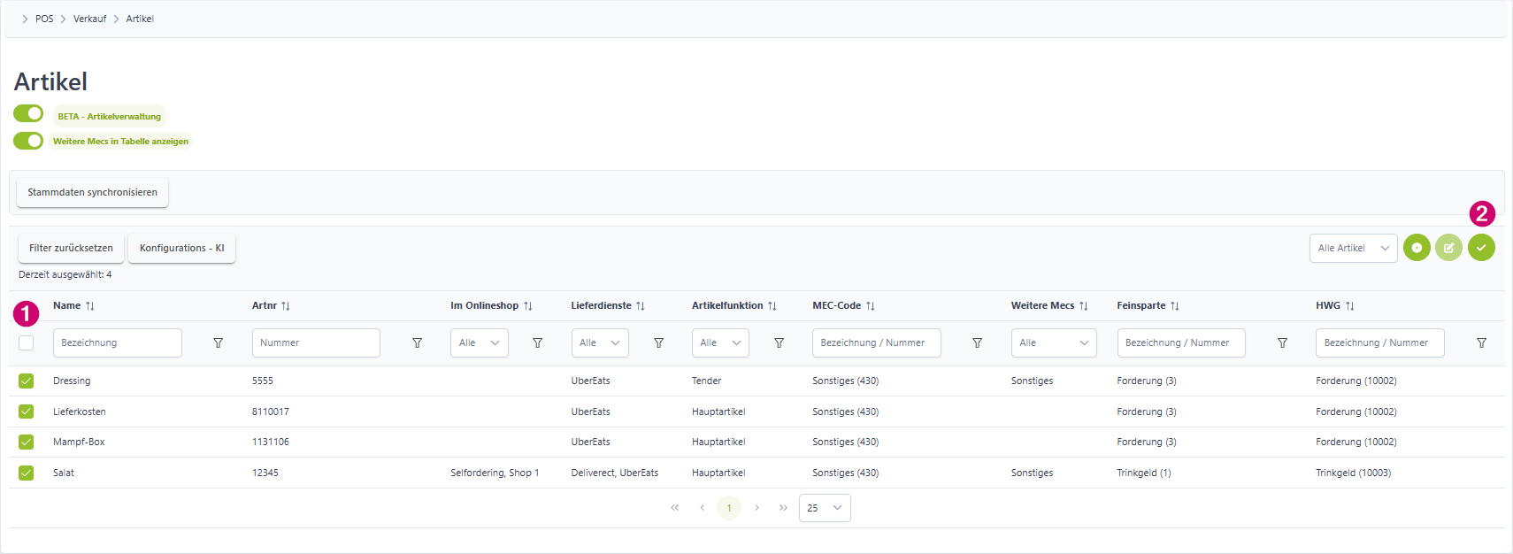The width and height of the screenshot is (1513, 554).
Task: Click Trinkgeld (1) Feinsparte cell
Action: (1144, 473)
